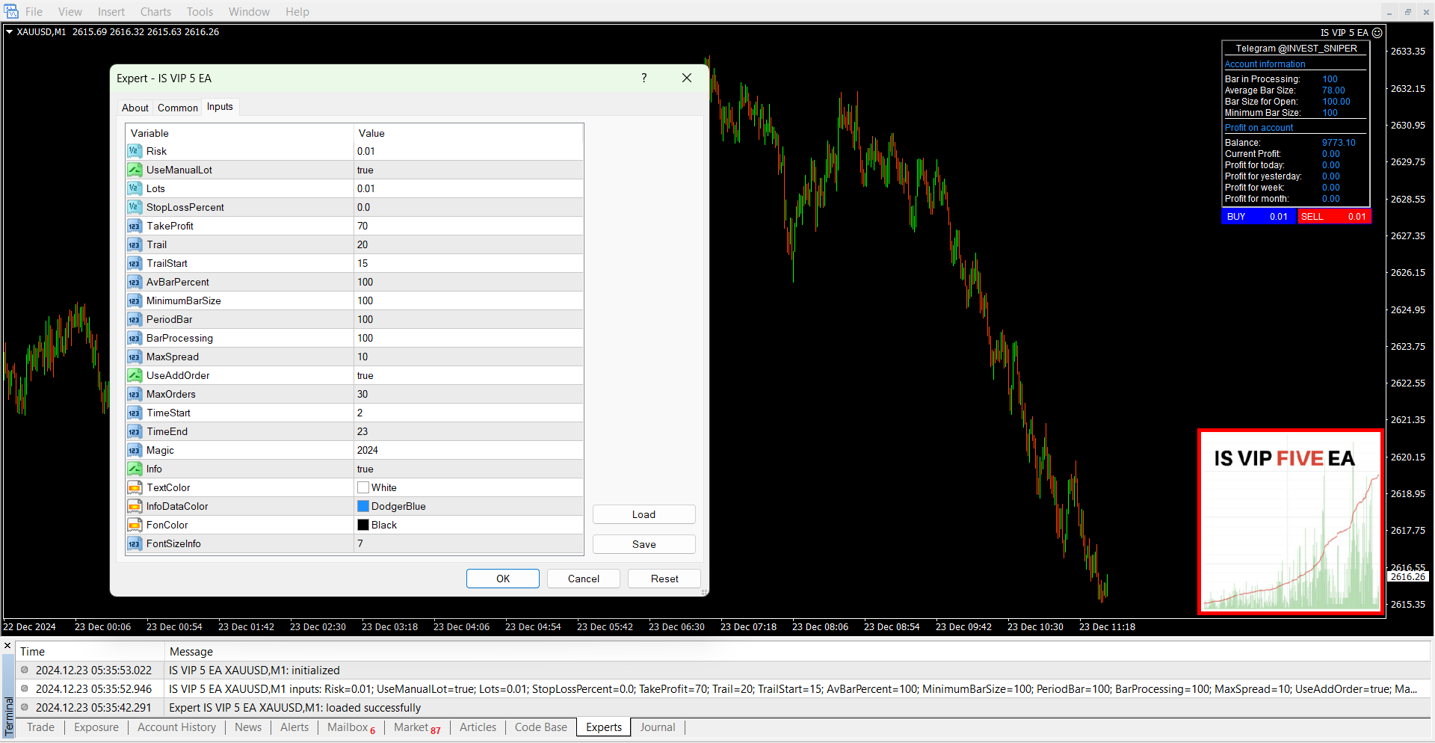Click the TextColor color-type icon
This screenshot has height=743, width=1435.
click(x=135, y=487)
